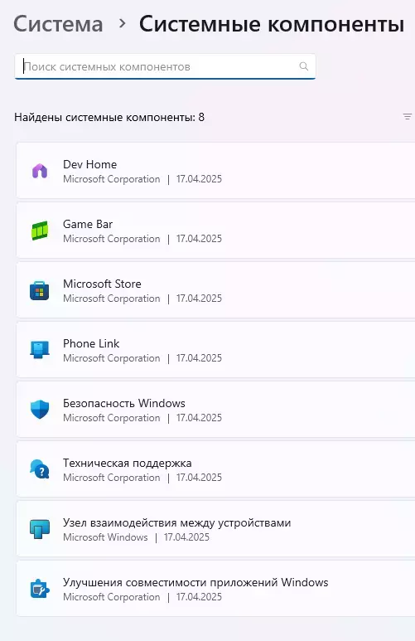415x641 pixels.
Task: Select the Dev Home list entry
Action: [x=215, y=171]
